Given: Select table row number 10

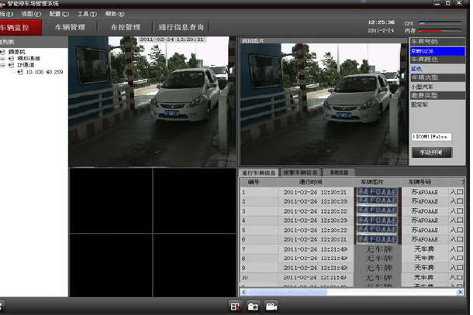Looking at the screenshot, I should tap(351, 277).
